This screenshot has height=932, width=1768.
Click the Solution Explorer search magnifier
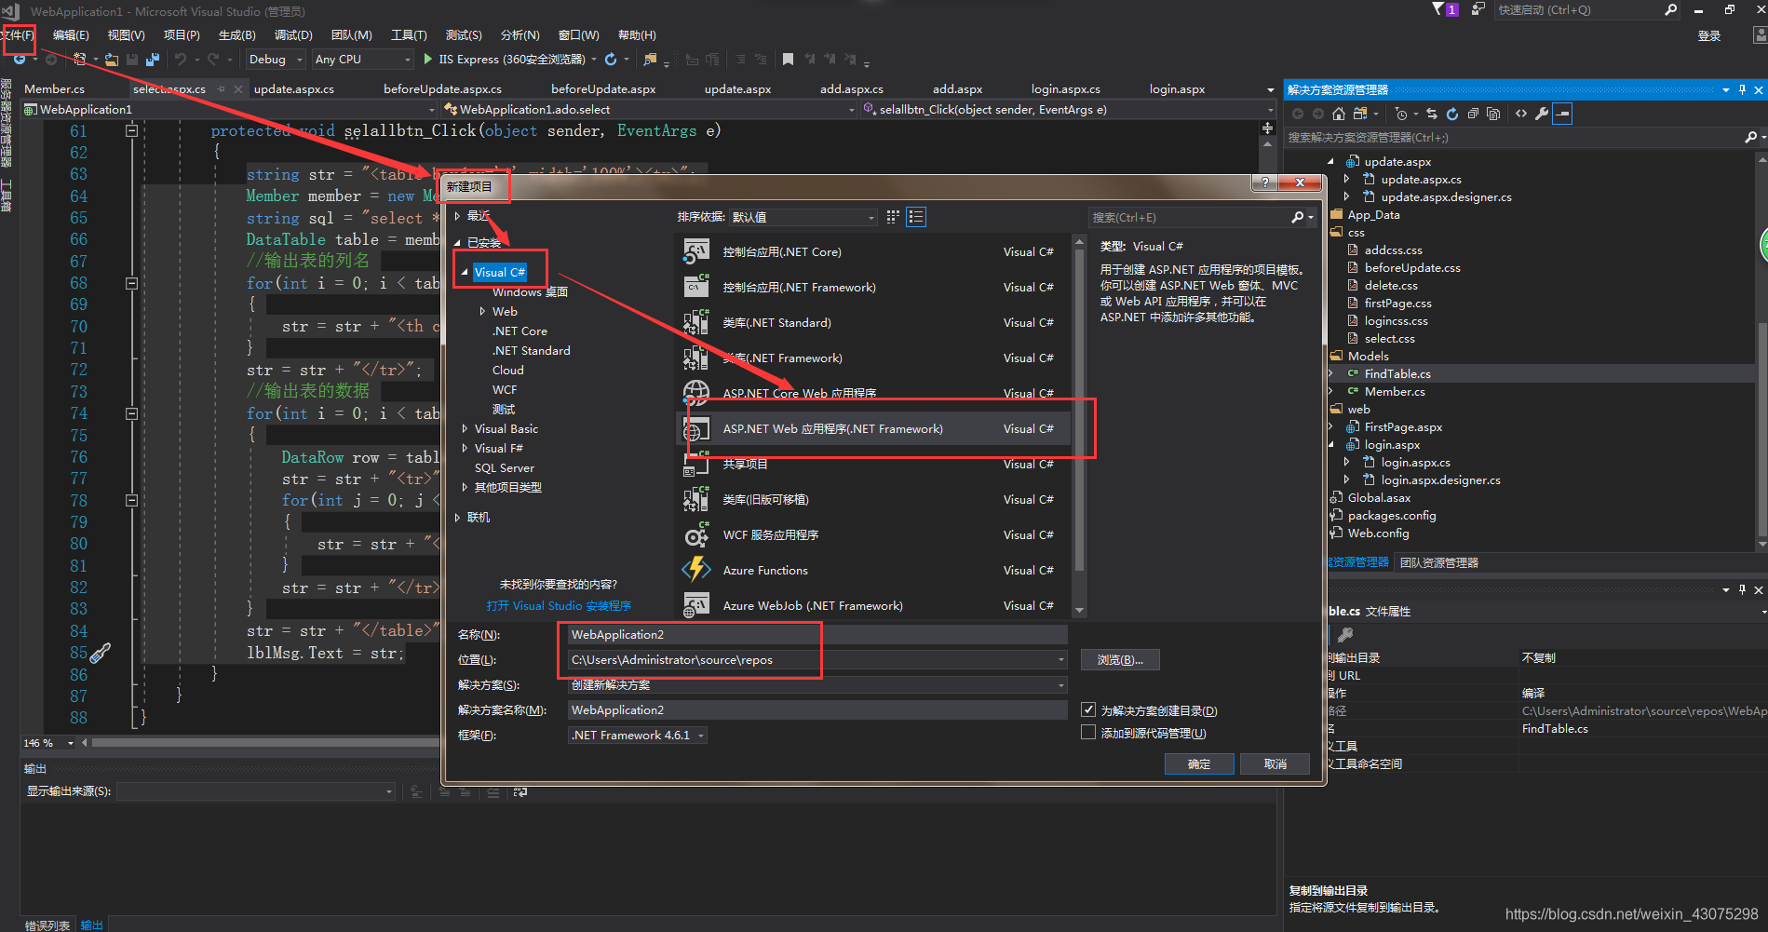[1750, 137]
